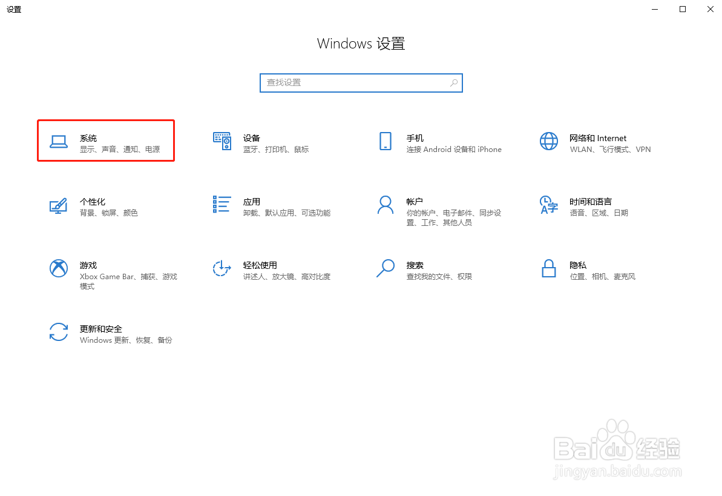Open 系统 settings title
Image resolution: width=722 pixels, height=496 pixels.
88,138
